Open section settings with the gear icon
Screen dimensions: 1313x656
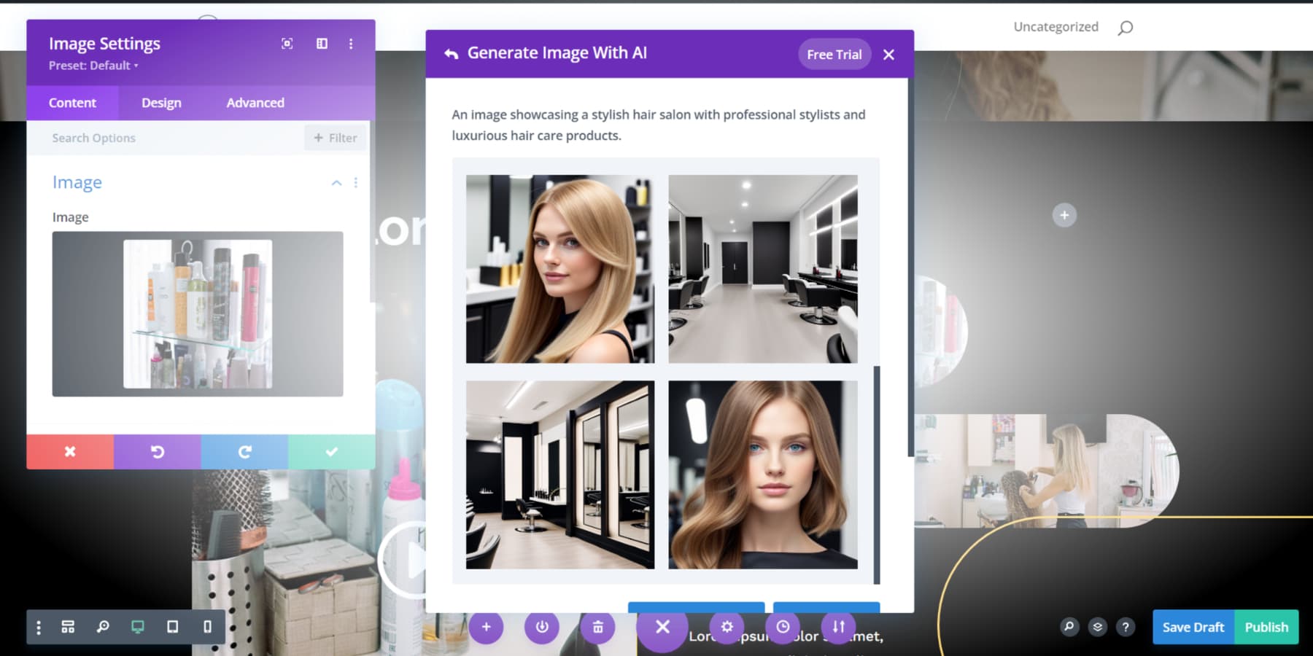point(727,627)
